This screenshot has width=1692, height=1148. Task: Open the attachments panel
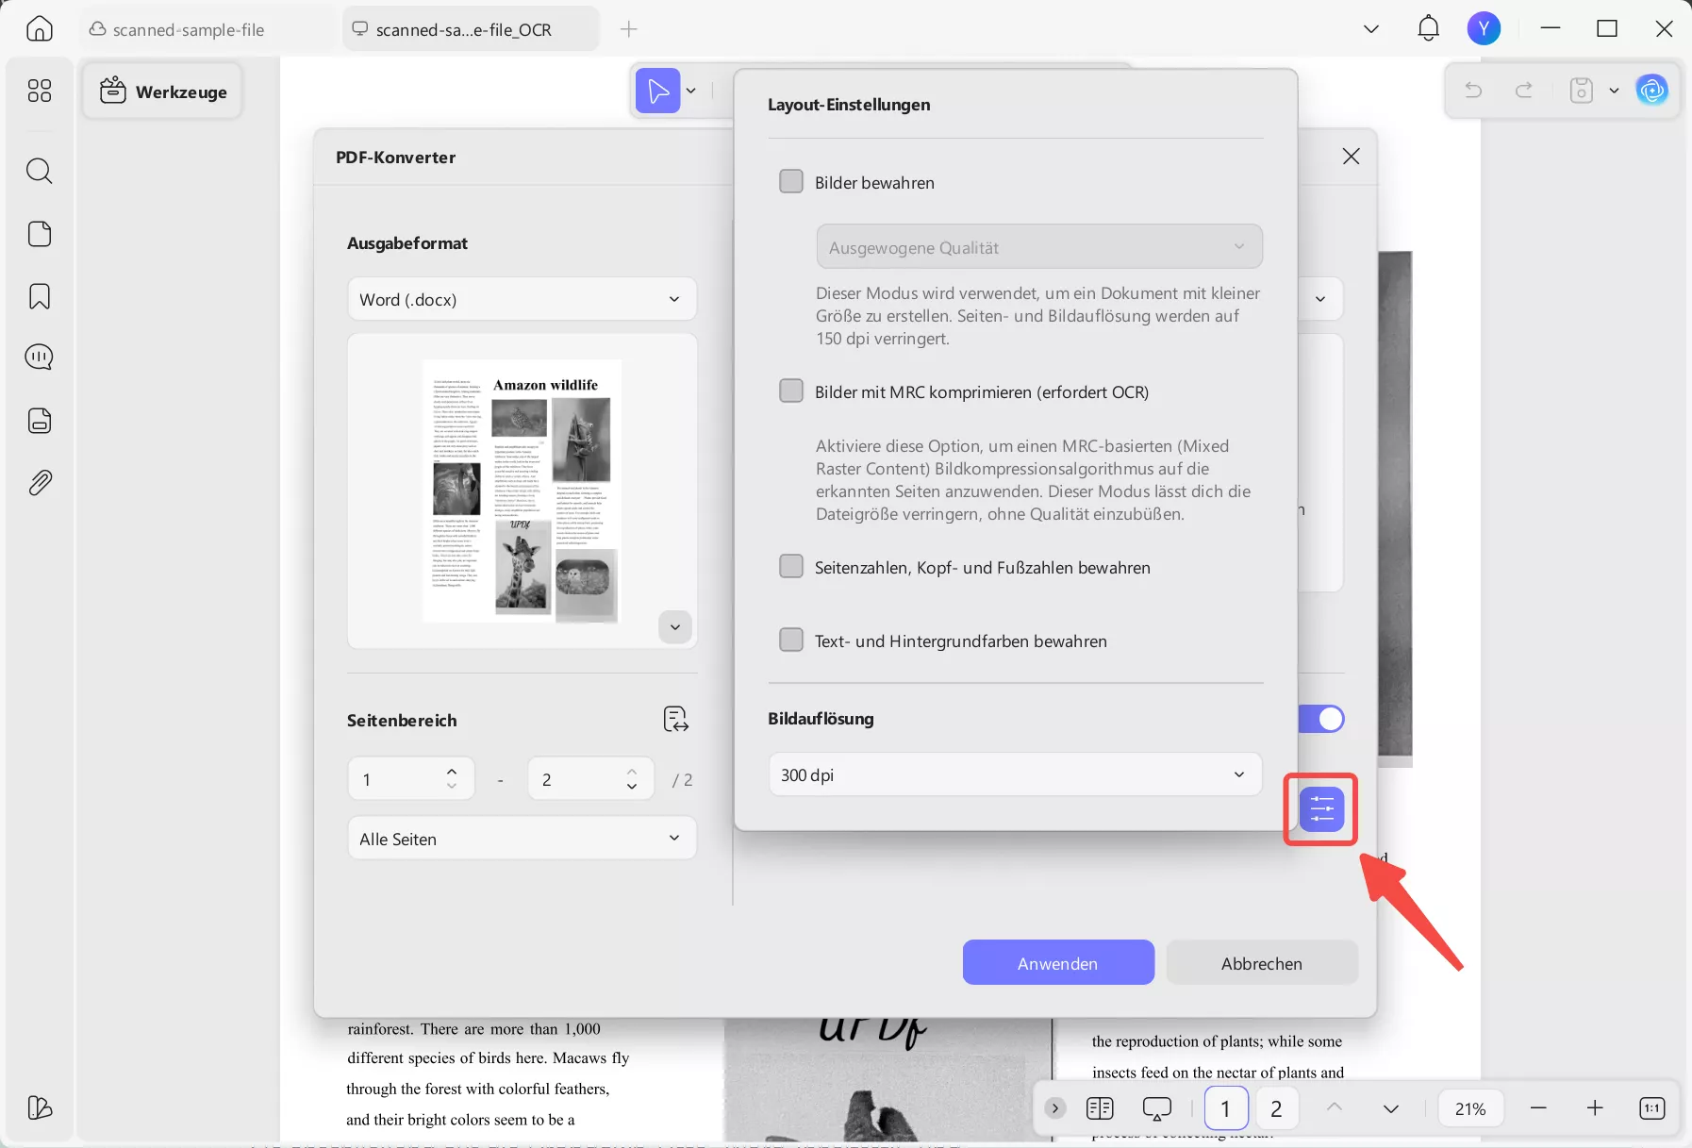click(40, 482)
